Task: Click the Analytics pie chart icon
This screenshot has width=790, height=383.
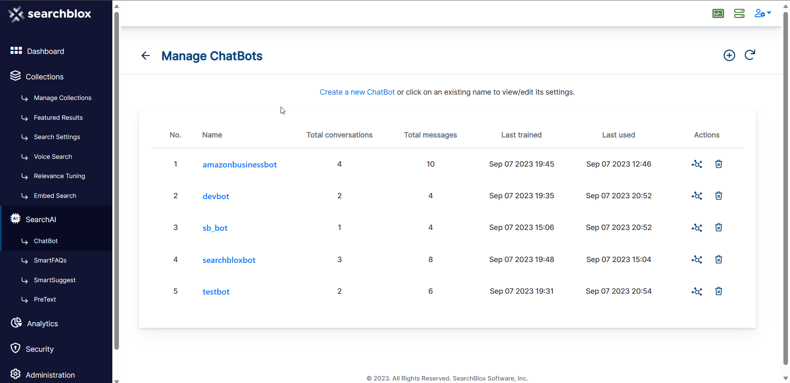Action: coord(16,323)
